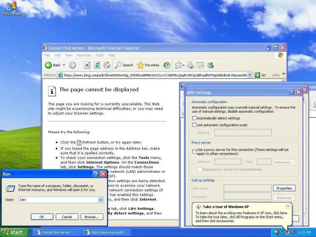Open the Search pane in Internet Explorer
The height and width of the screenshot is (237, 316).
click(124, 65)
